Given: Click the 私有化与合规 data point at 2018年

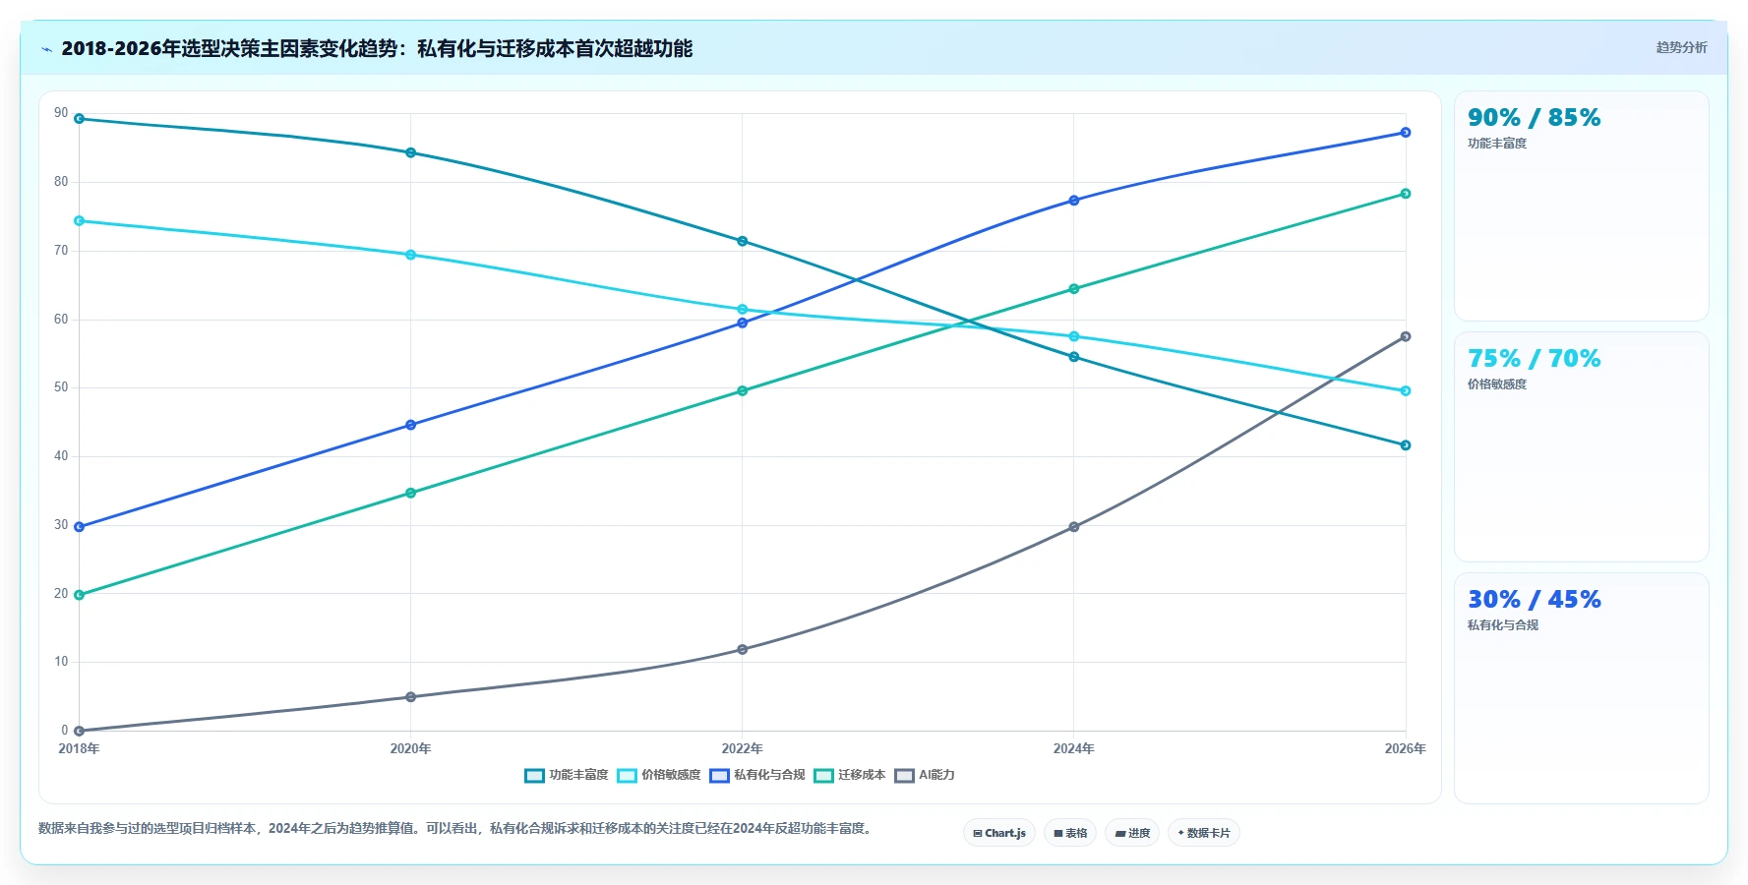Looking at the screenshot, I should click(80, 527).
